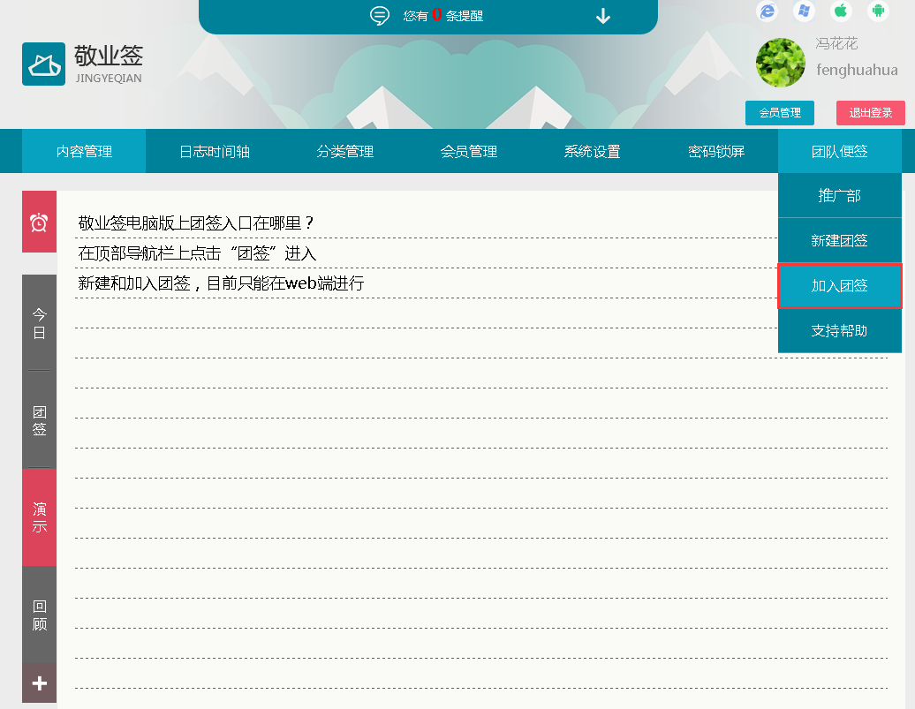Click the alarm clock reminder icon
This screenshot has height=709, width=915.
click(x=39, y=222)
